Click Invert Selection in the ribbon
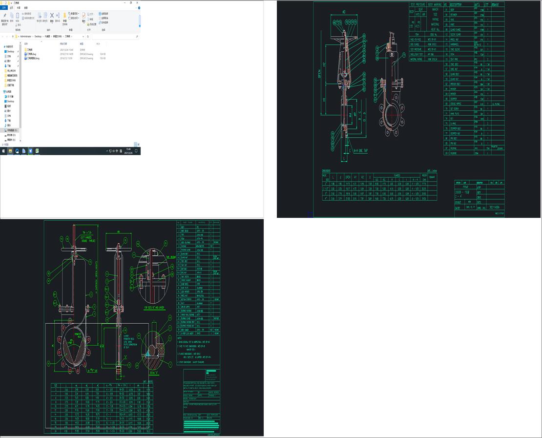Viewport: 542px width, 438px height. pos(104,22)
